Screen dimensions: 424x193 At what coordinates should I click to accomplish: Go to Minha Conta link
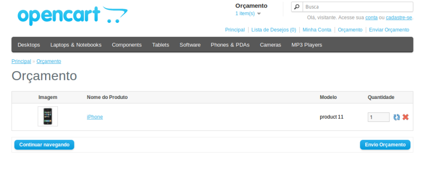point(317,30)
